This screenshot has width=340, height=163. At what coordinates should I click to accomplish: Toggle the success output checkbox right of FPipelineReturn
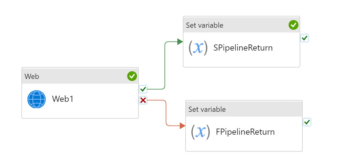307,122
